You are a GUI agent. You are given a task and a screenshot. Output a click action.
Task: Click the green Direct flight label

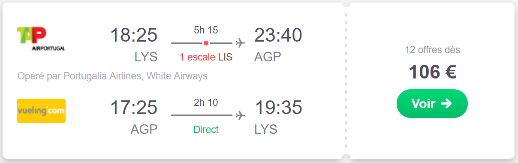(x=206, y=129)
